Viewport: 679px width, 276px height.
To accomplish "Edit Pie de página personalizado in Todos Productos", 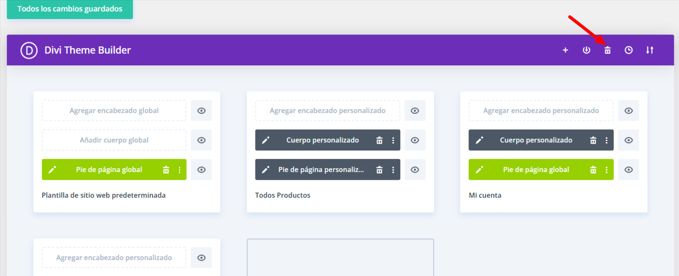I will 266,169.
